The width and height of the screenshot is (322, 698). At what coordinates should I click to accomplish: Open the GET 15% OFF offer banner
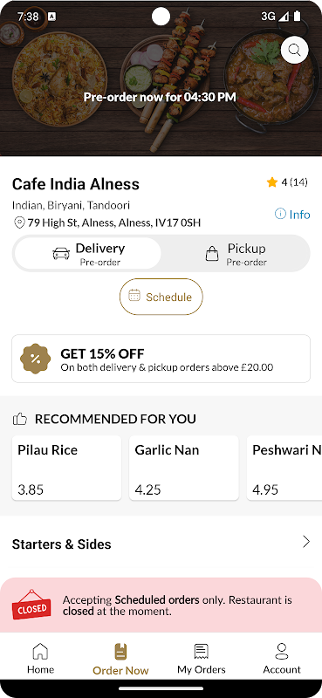pyautogui.click(x=161, y=359)
